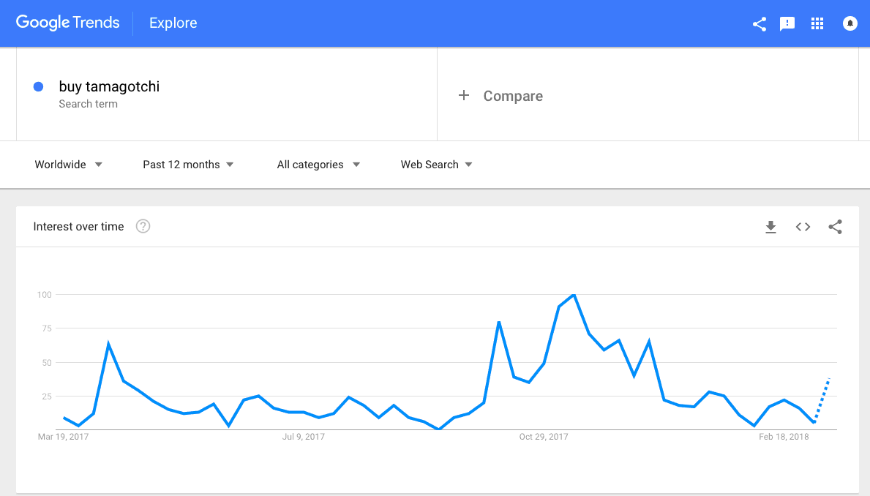Download the Interest over time data as CSV
This screenshot has width=870, height=496.
click(x=770, y=227)
